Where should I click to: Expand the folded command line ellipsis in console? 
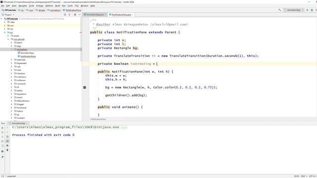click(x=124, y=127)
